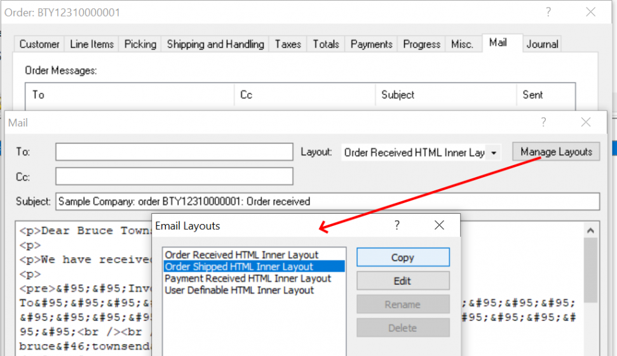
Task: Select the Shipping and Handling tab
Action: (215, 44)
